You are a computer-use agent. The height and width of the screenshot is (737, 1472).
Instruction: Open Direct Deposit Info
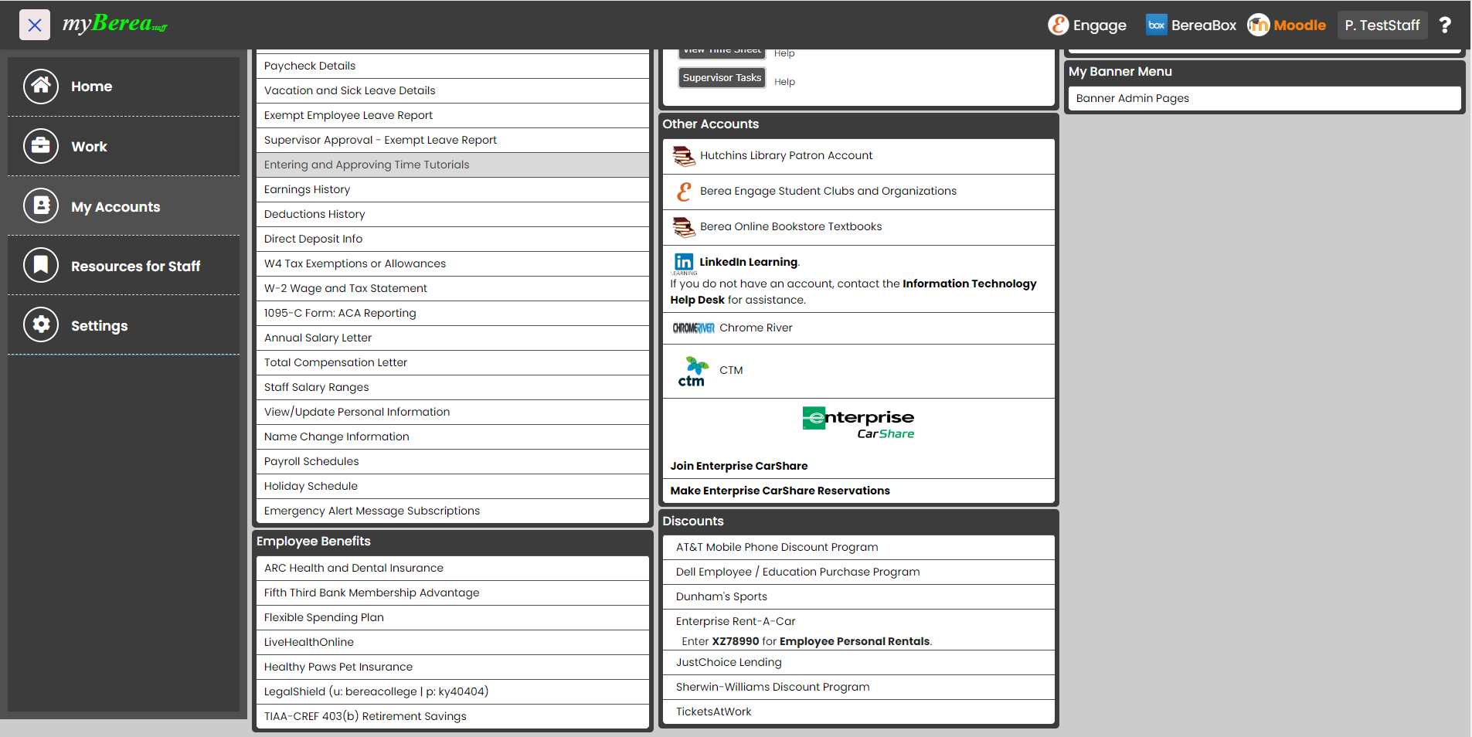point(313,239)
